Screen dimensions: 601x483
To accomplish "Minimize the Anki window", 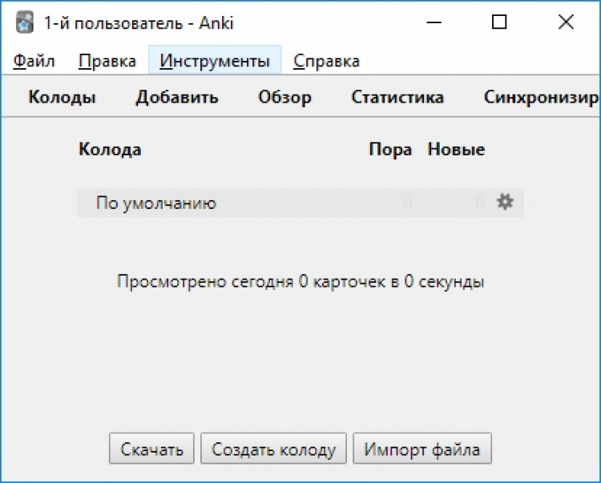I will (434, 22).
